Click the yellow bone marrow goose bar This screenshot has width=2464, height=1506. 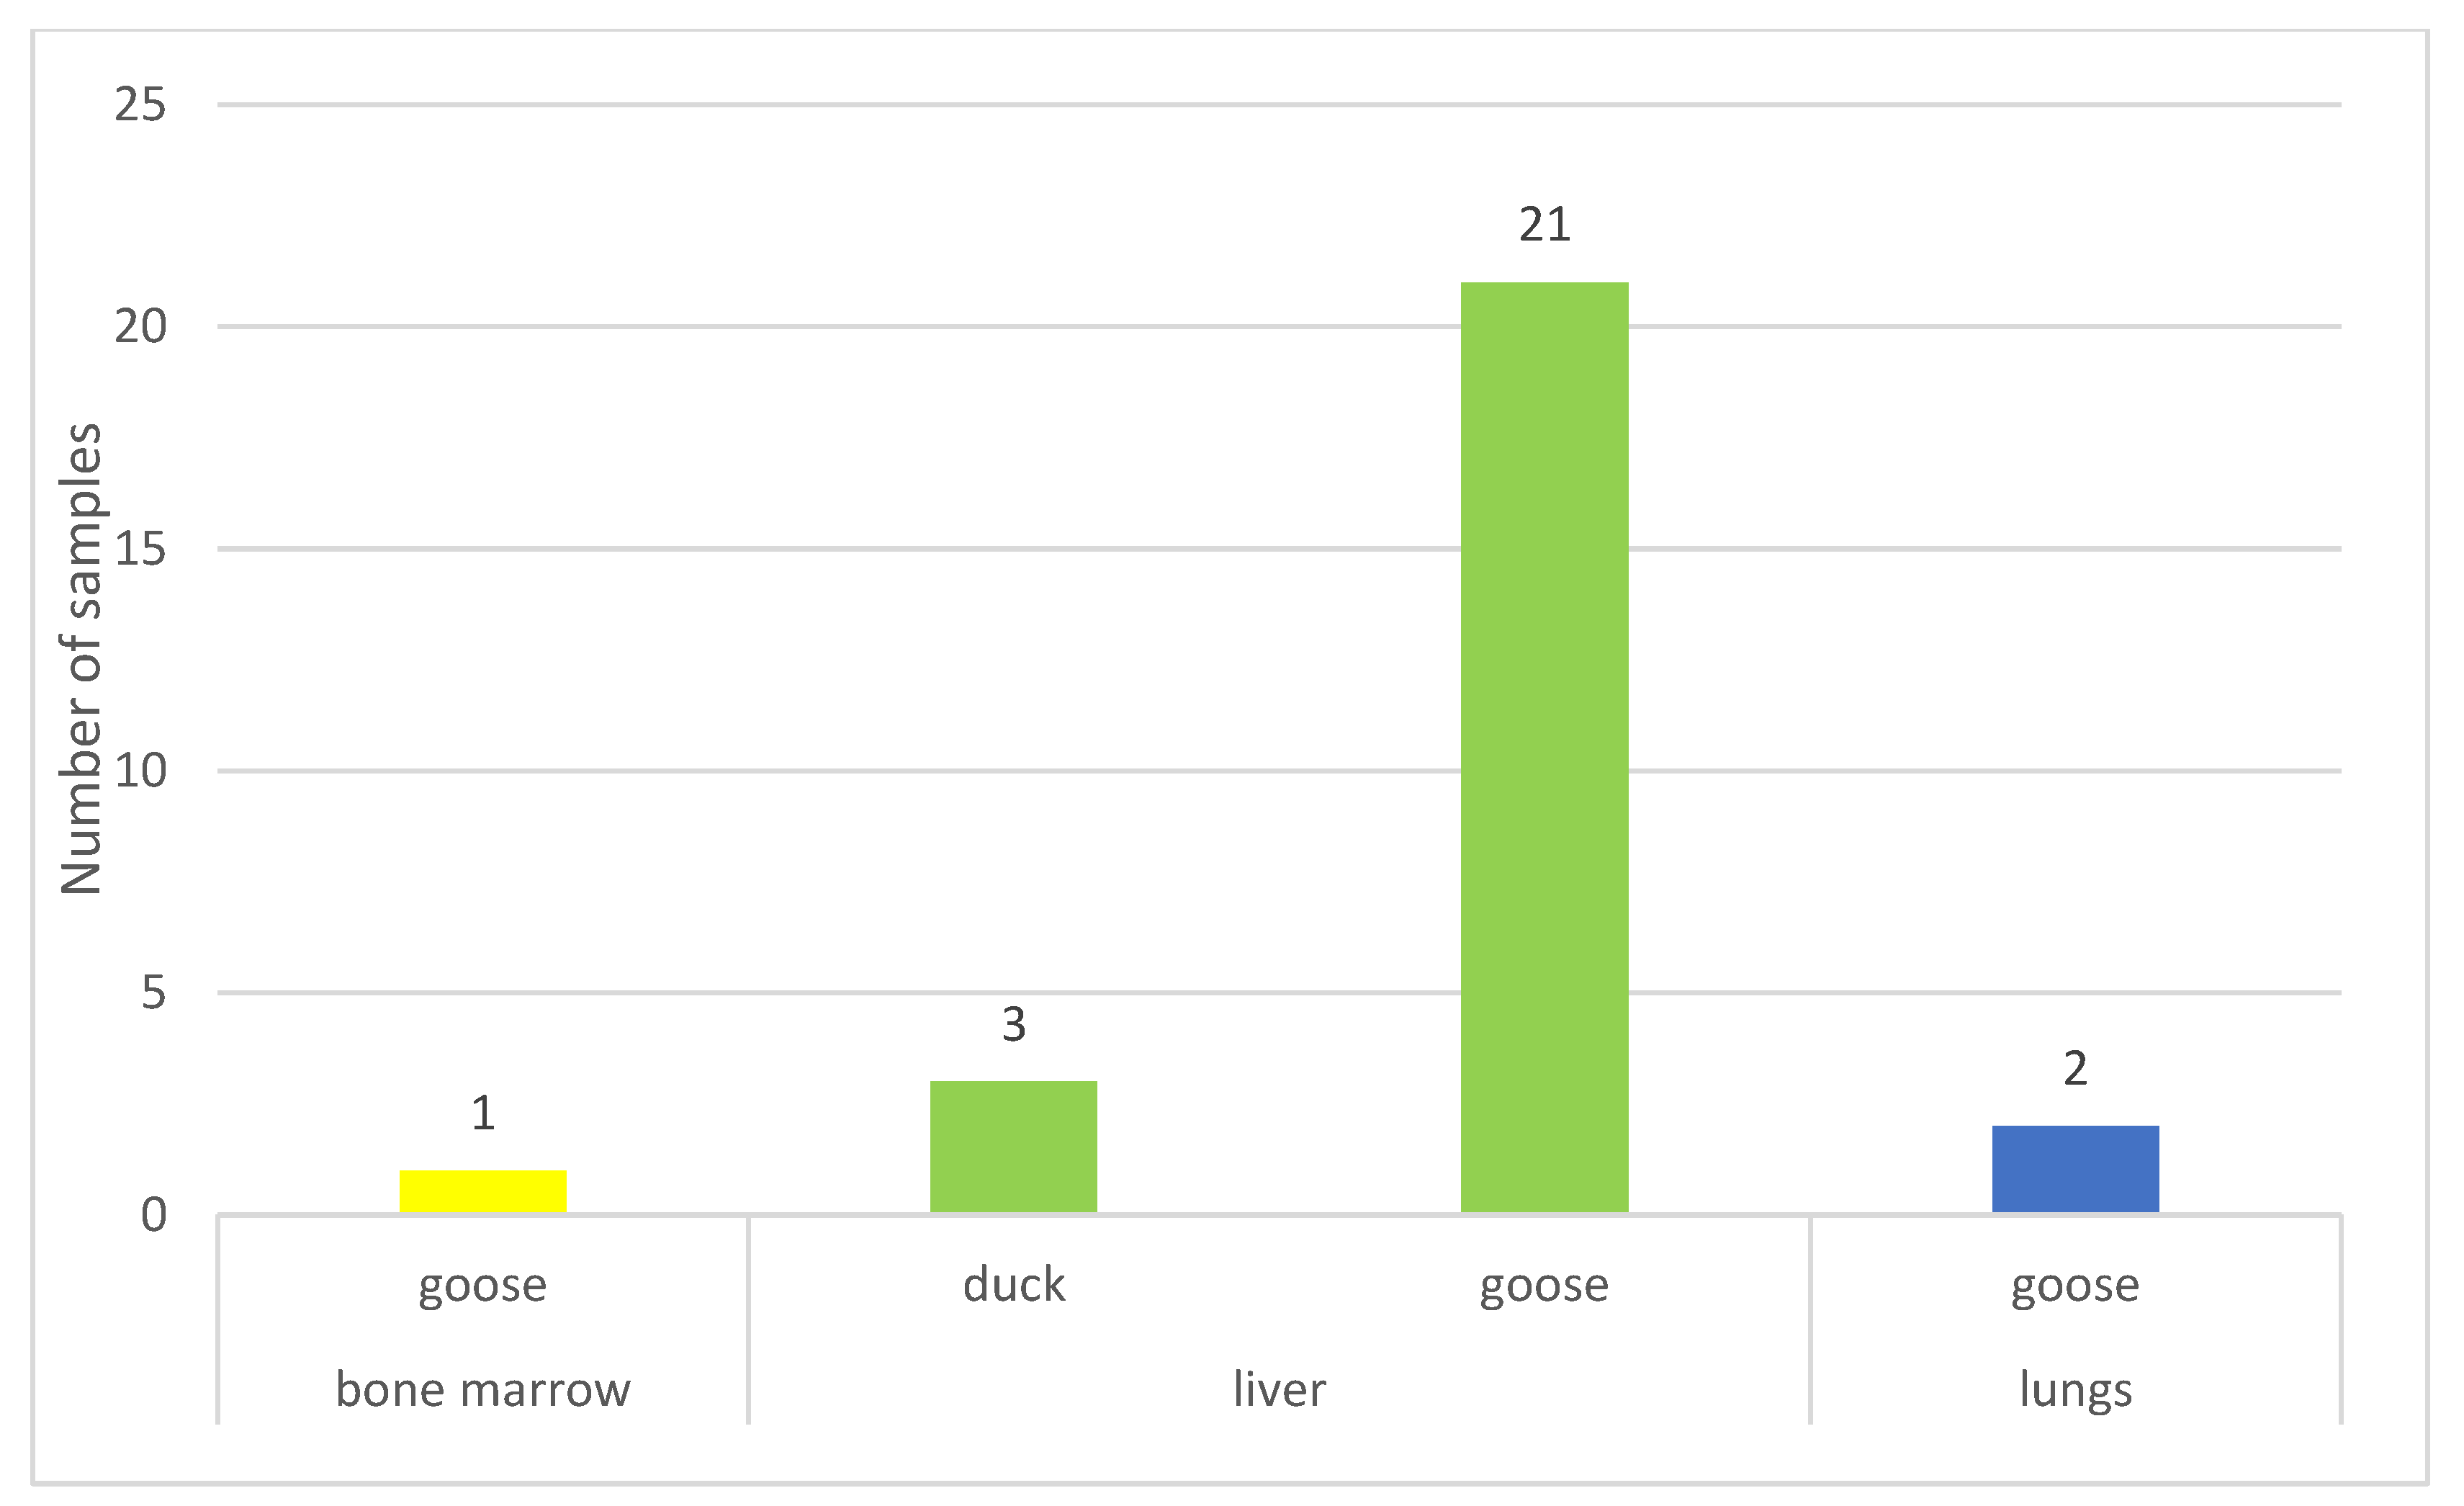(x=483, y=1192)
